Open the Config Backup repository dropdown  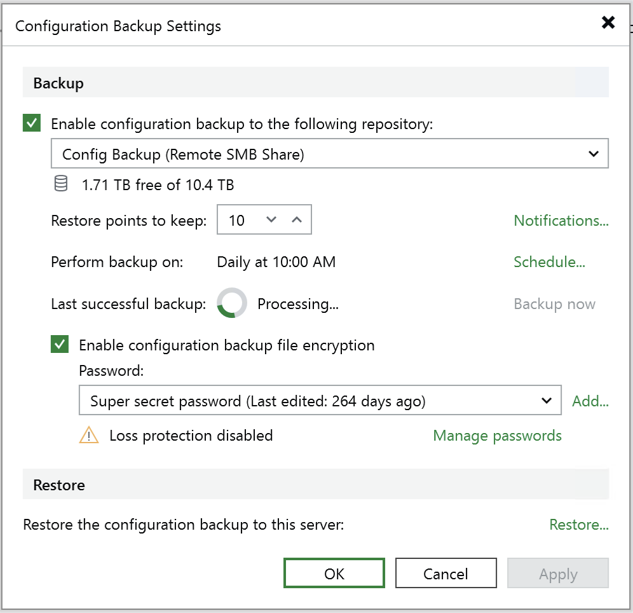point(329,153)
